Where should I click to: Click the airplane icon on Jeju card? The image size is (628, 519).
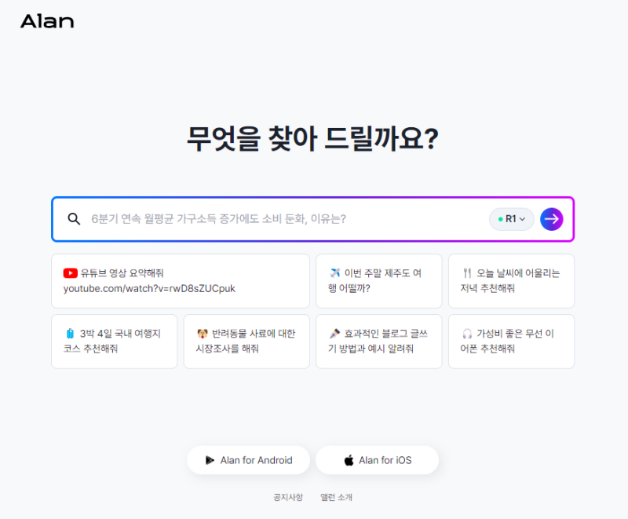[x=335, y=273]
